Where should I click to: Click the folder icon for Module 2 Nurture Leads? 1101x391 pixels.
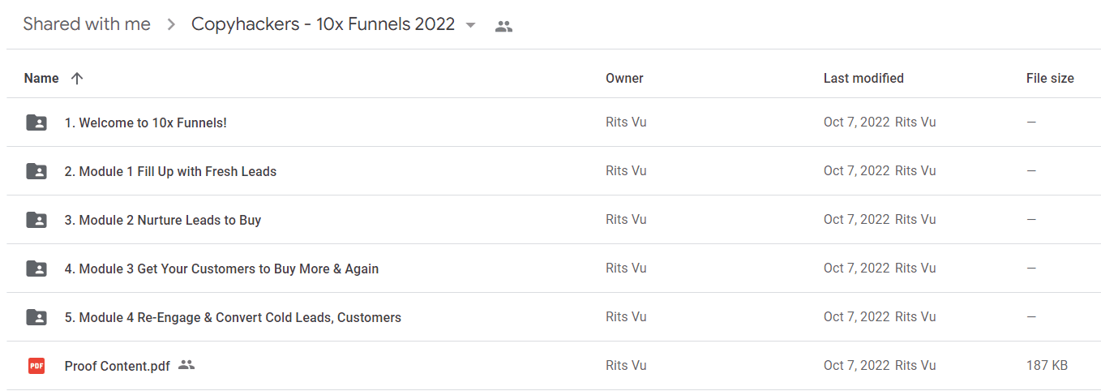coord(36,220)
